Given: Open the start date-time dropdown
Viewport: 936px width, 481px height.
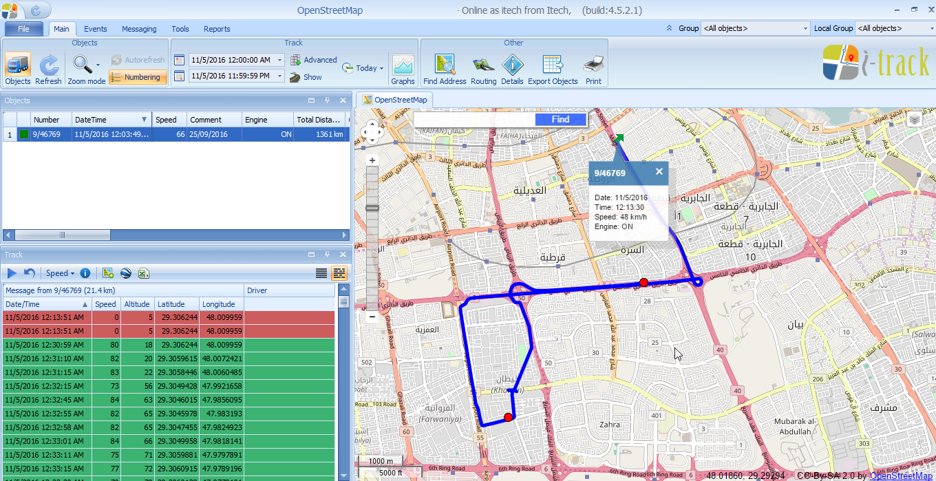Looking at the screenshot, I should point(280,60).
